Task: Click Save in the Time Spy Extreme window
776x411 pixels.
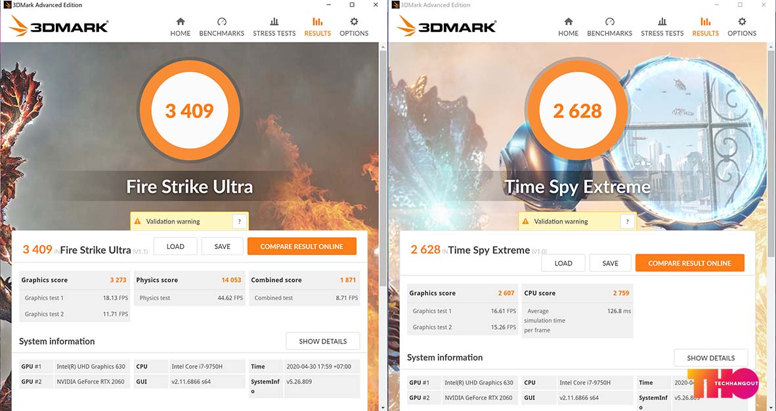Action: coord(610,264)
